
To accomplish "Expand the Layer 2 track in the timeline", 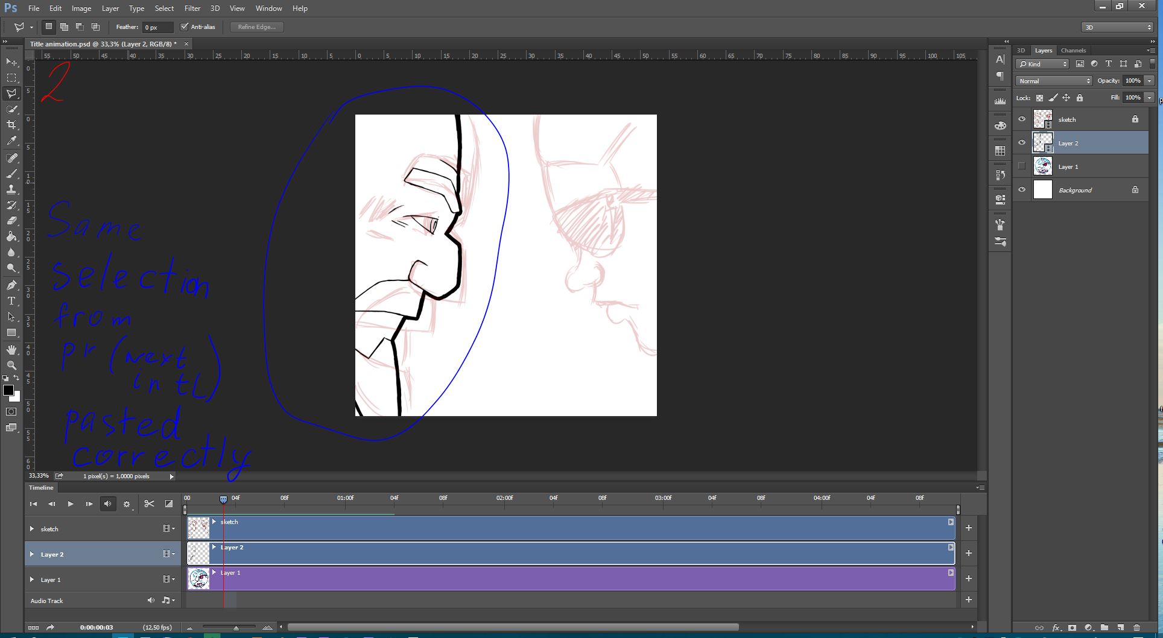I will click(x=32, y=554).
